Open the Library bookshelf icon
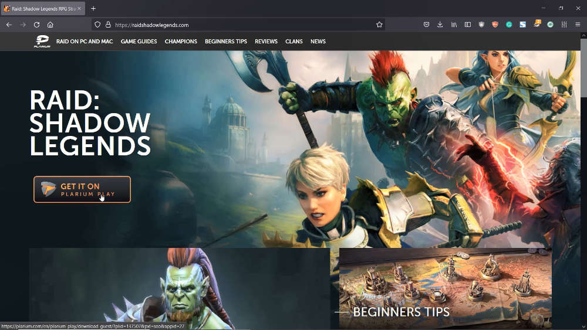Image resolution: width=587 pixels, height=330 pixels. click(x=454, y=25)
